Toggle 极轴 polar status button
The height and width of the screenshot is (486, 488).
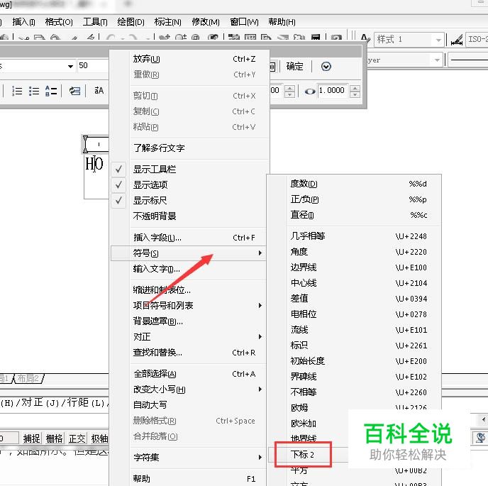click(x=99, y=438)
